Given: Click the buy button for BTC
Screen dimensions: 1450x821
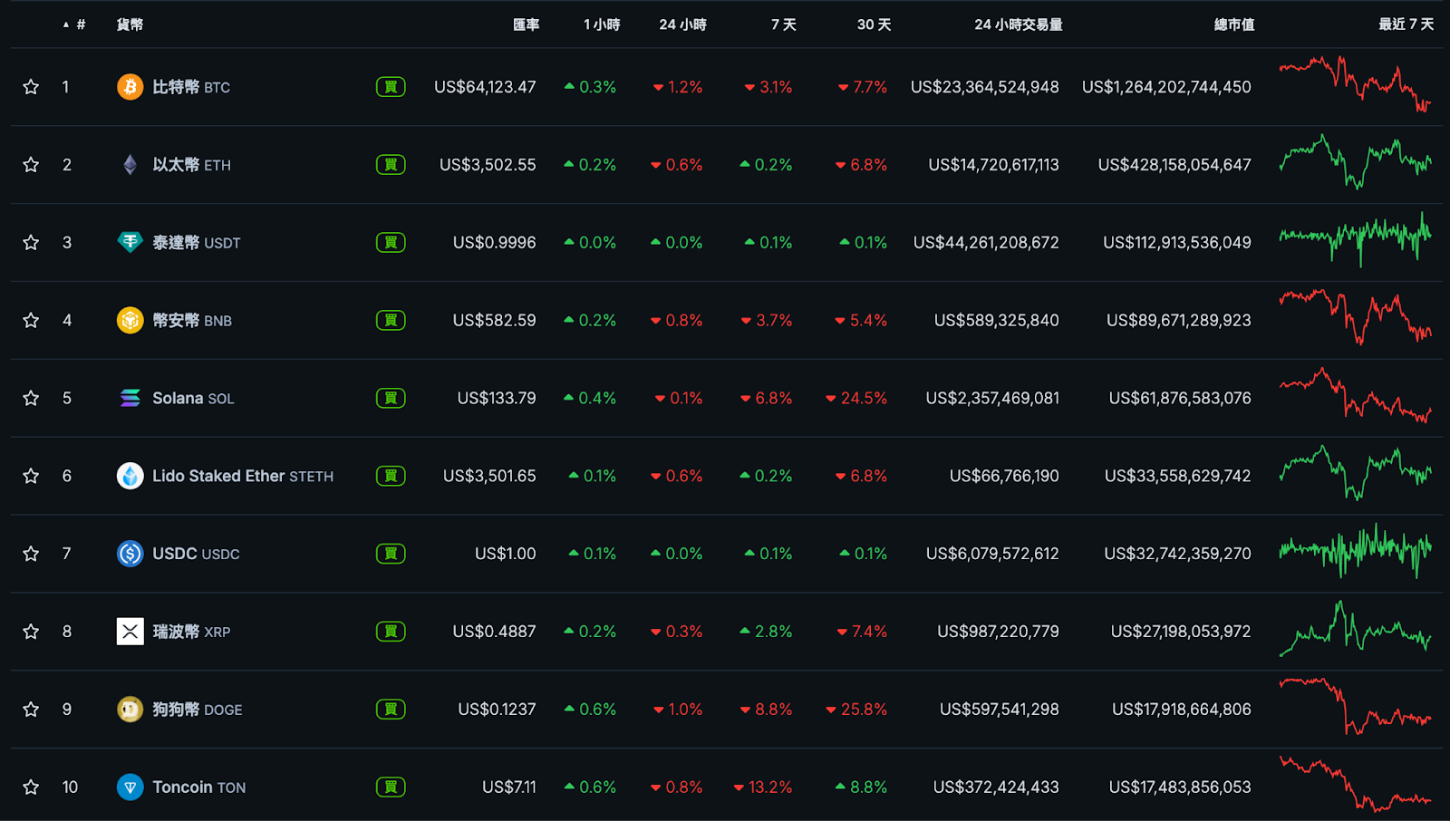Looking at the screenshot, I should (x=391, y=87).
